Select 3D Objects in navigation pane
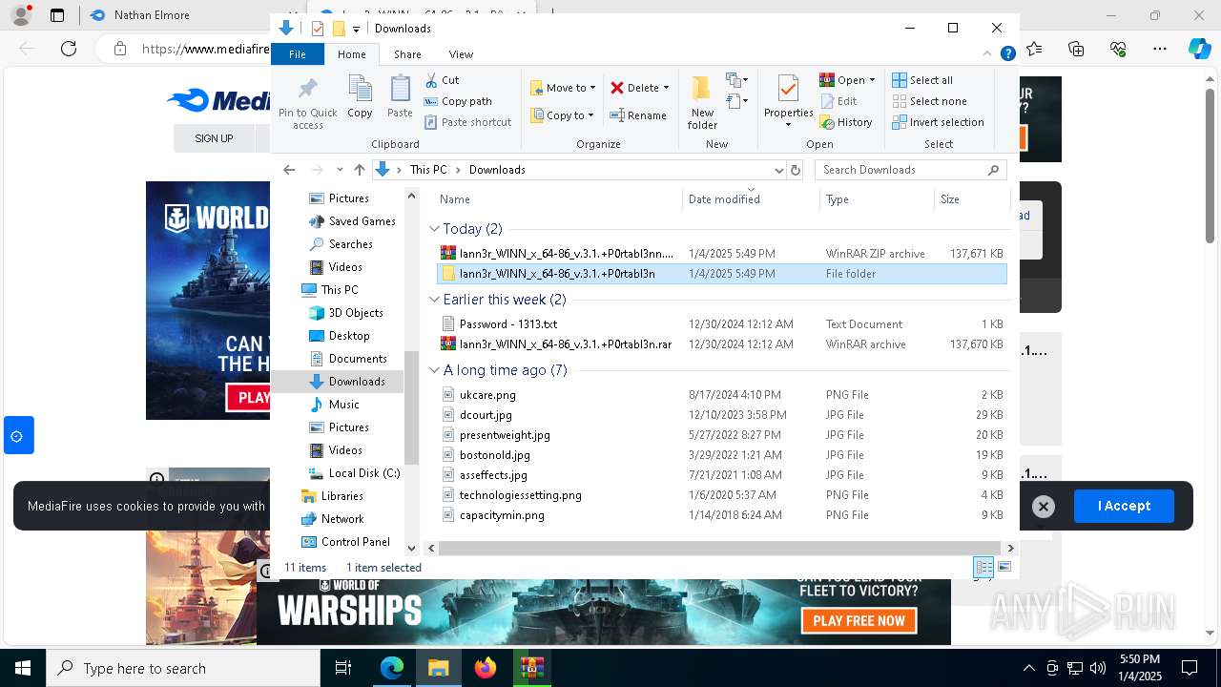Image resolution: width=1221 pixels, height=687 pixels. (356, 313)
